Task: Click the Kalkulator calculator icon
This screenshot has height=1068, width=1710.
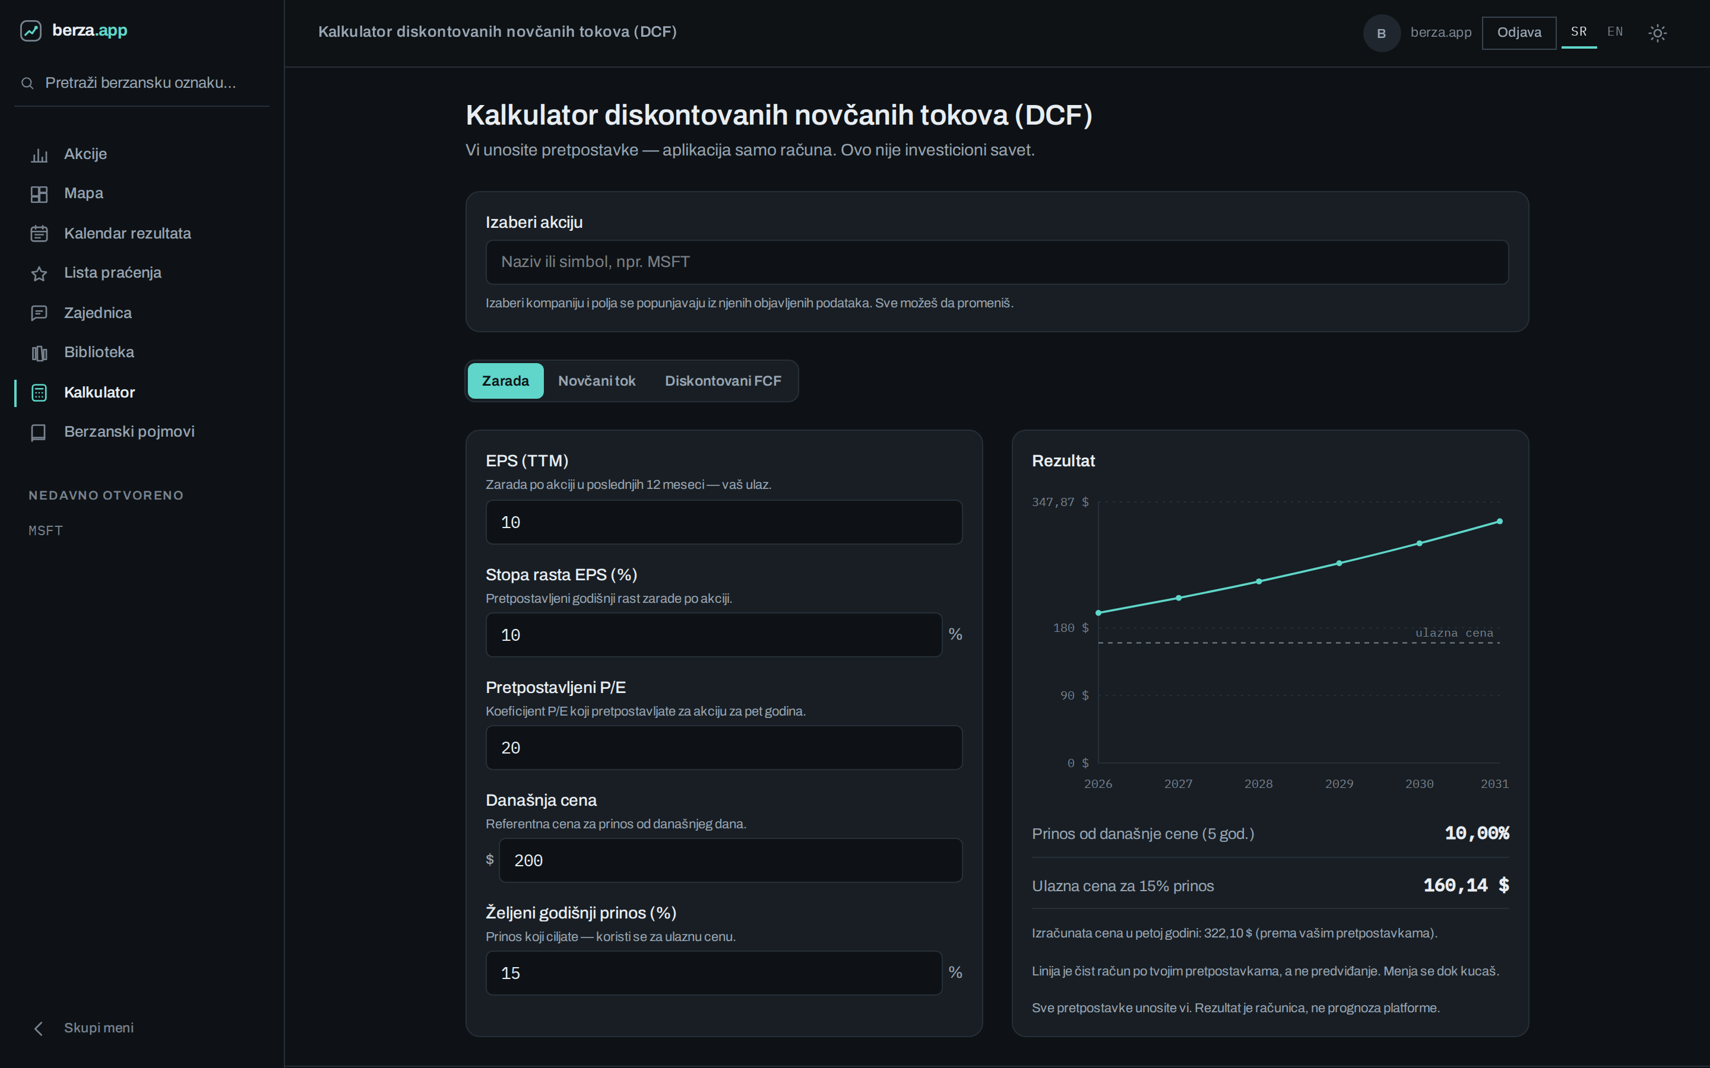Action: coord(39,393)
